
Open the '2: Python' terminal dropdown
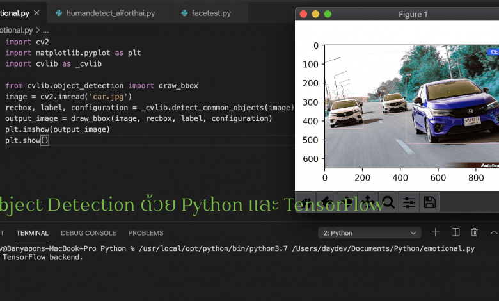coord(369,233)
